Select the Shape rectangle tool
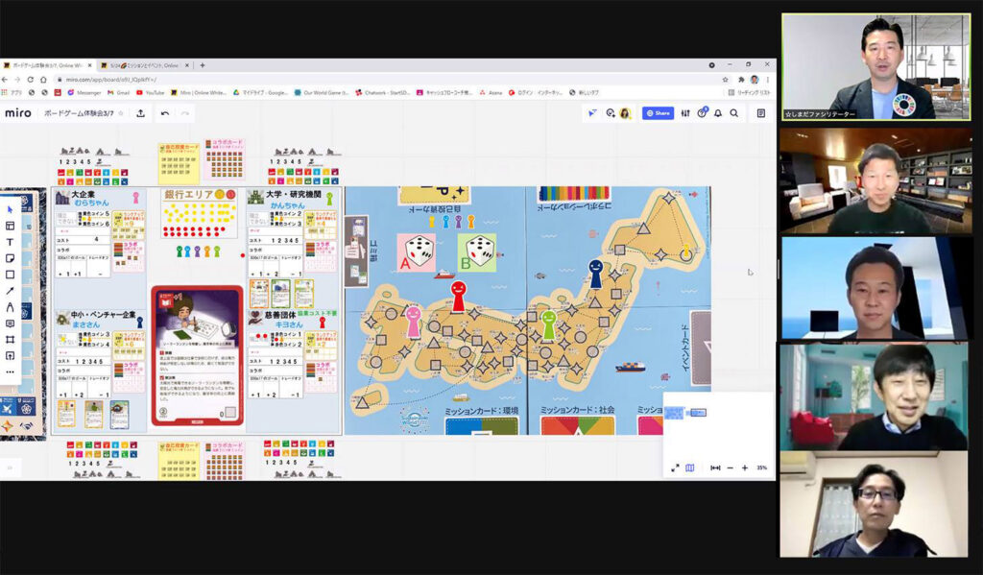The image size is (983, 575). 10,275
